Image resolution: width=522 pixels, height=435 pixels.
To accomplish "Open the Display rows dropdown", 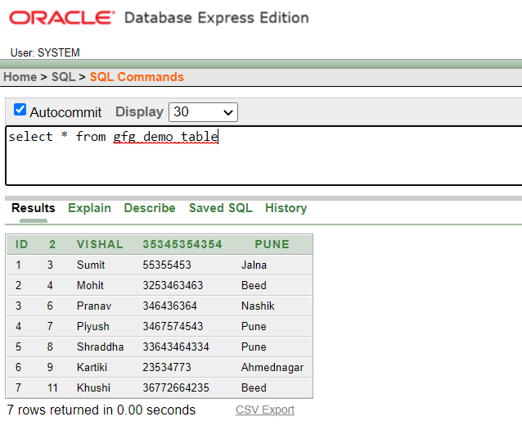I will [203, 112].
